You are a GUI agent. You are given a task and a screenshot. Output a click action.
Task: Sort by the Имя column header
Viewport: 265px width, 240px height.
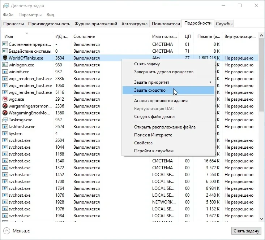[x=9, y=36]
